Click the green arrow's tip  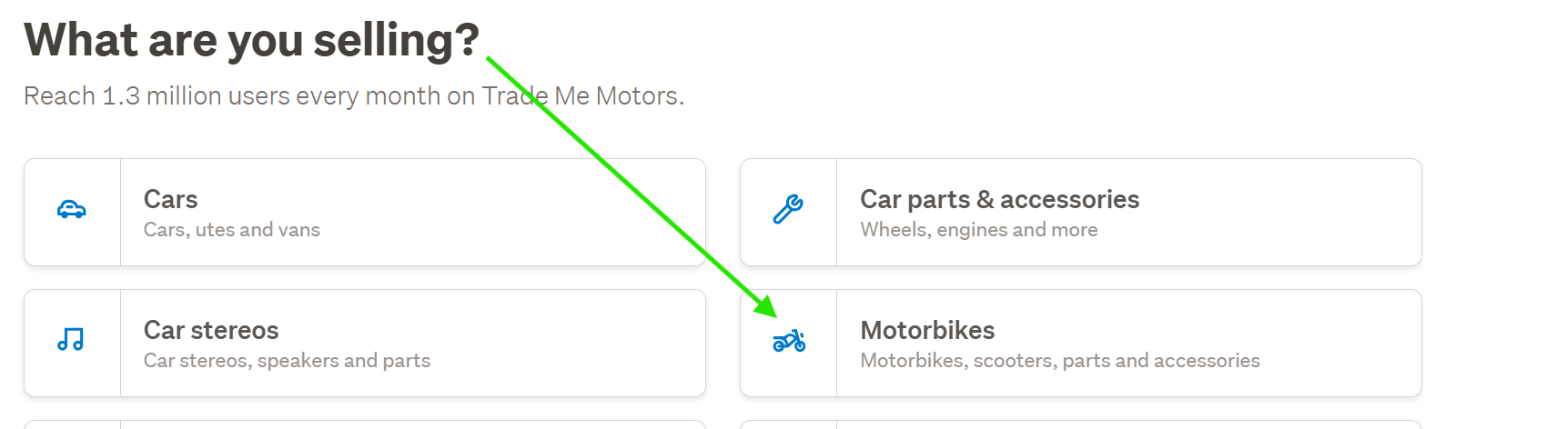click(x=774, y=315)
